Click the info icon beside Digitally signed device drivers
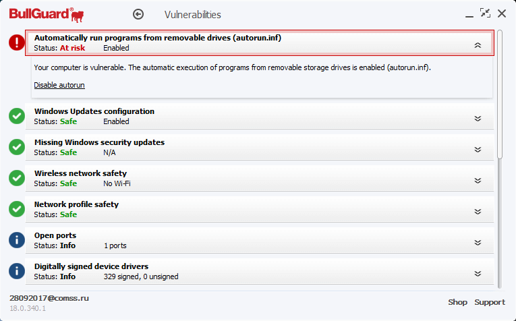 coord(17,271)
